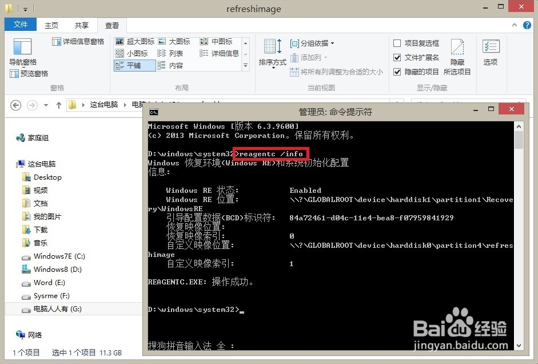
Task: Select drive Word (E:)
Action: click(43, 283)
